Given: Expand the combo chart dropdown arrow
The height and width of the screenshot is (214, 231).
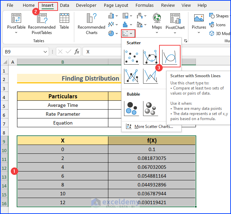Looking at the screenshot, I should click(x=145, y=24).
